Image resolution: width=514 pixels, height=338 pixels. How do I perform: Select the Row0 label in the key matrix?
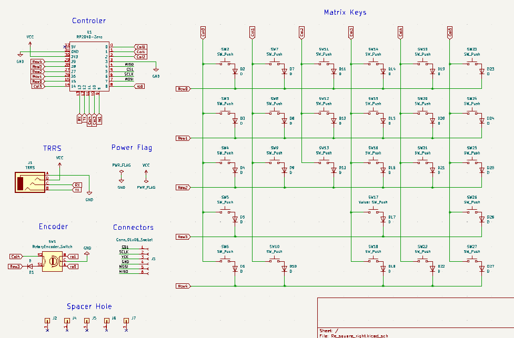pos(183,89)
